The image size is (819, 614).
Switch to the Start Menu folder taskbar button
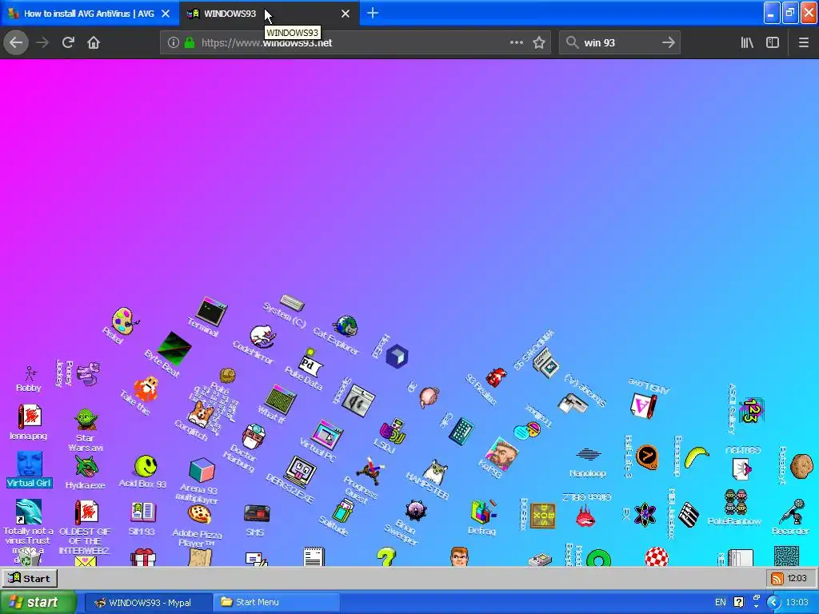click(276, 603)
